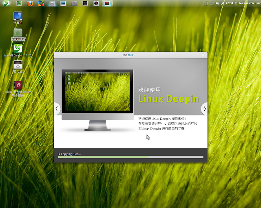The width and height of the screenshot is (261, 208).
Task: Show previous slide with the left chevron
Action: click(x=57, y=109)
